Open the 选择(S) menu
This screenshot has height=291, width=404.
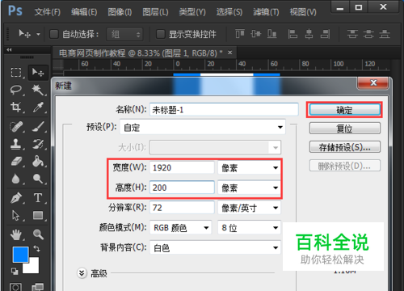tap(229, 12)
